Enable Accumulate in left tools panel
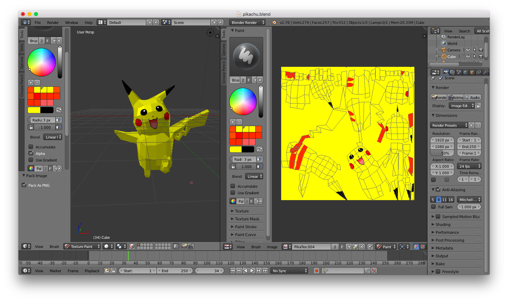 point(31,147)
